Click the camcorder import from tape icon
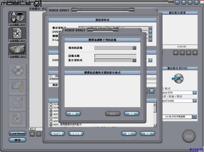 [17, 50]
